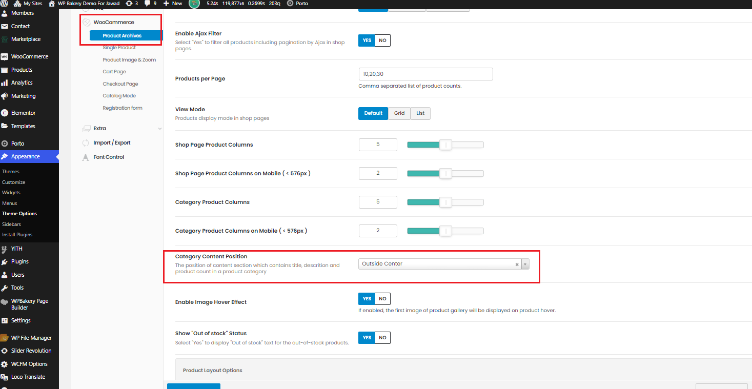
Task: Open Widgets under Appearance
Action: 11,193
